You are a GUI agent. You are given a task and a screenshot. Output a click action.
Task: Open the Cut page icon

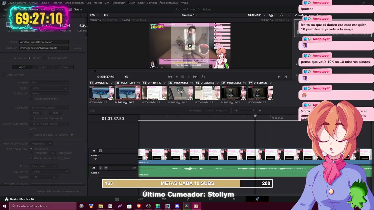[x=140, y=199]
